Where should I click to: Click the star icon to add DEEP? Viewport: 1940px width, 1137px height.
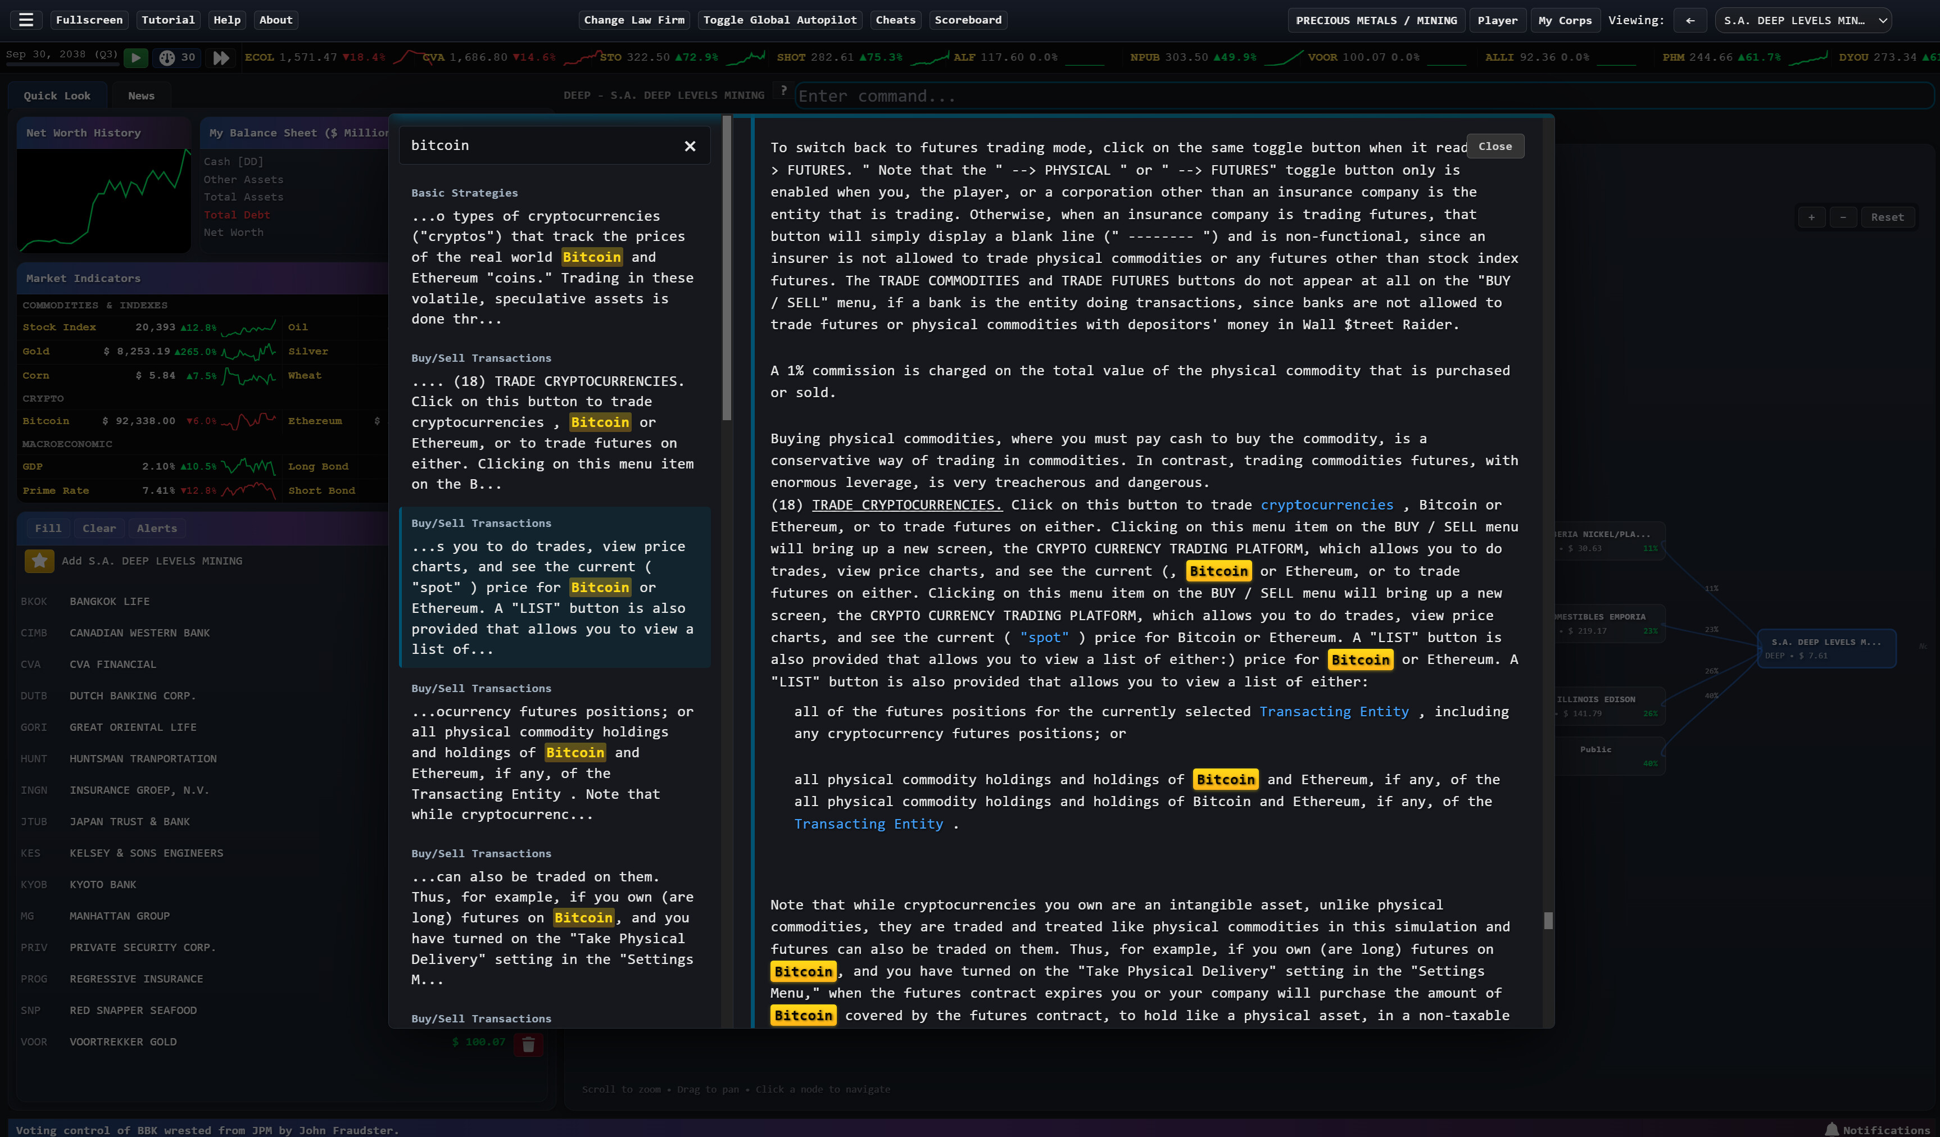coord(39,561)
